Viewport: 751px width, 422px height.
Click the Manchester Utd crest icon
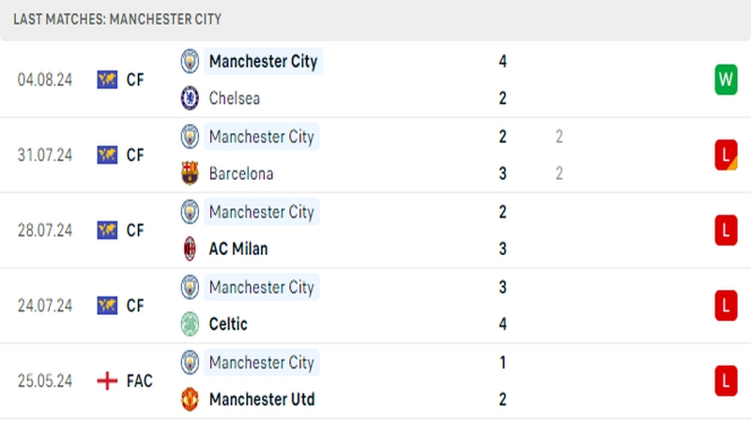pos(191,399)
